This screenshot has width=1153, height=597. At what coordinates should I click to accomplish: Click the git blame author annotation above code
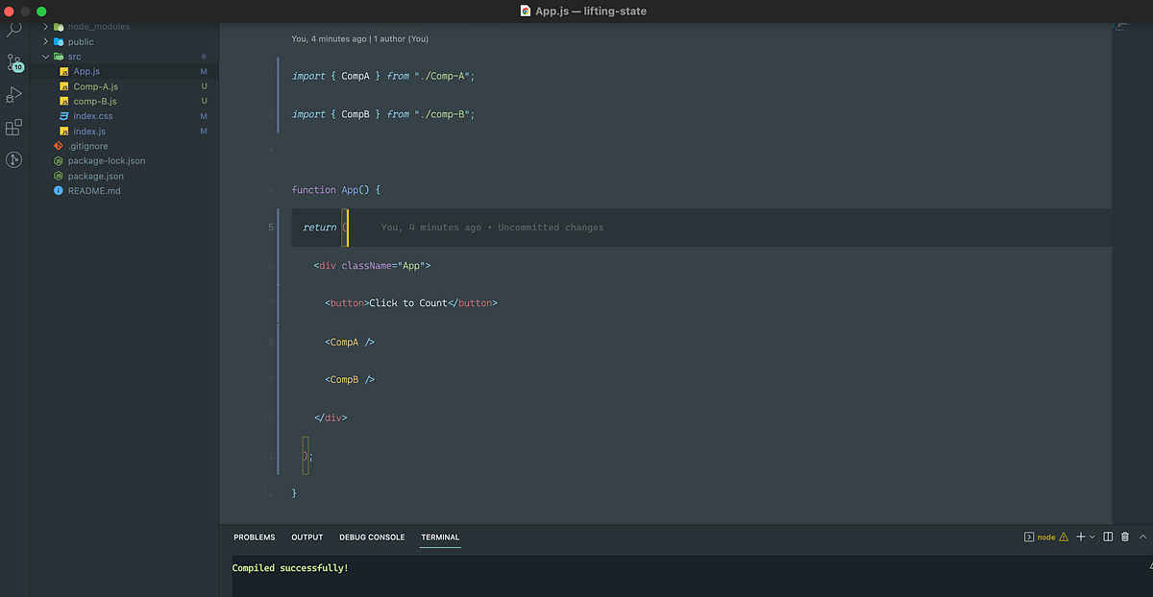point(359,39)
